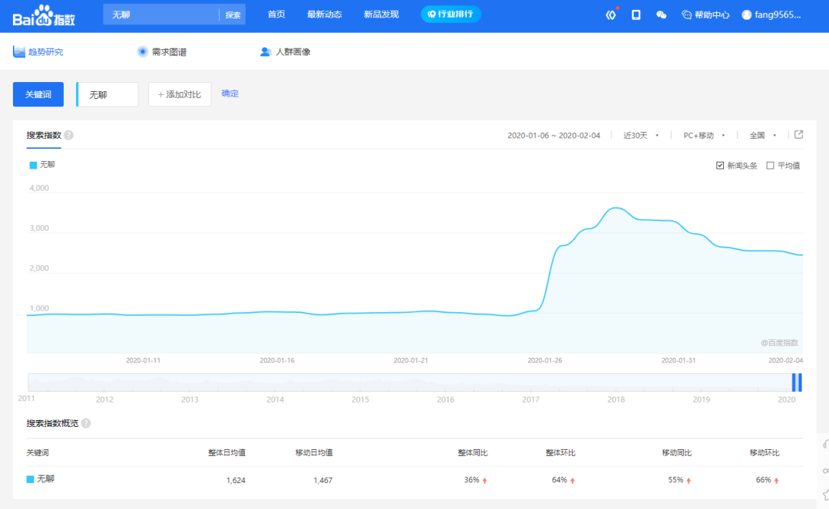The width and height of the screenshot is (829, 509).
Task: Click the export share icon above chart
Action: [798, 135]
